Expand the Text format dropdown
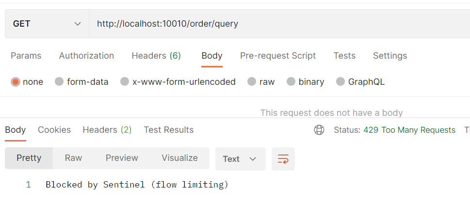 tap(241, 159)
